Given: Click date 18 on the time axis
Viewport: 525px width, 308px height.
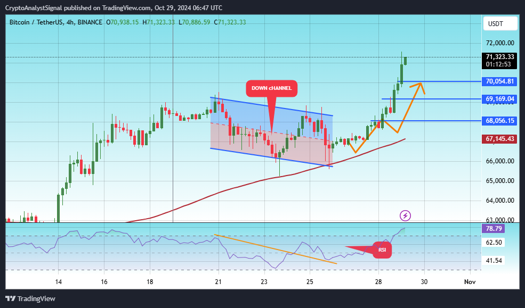Looking at the screenshot, I should pos(150,282).
